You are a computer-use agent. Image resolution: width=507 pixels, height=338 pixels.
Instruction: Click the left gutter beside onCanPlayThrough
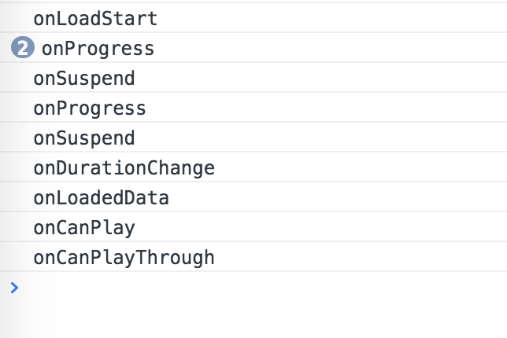click(17, 258)
